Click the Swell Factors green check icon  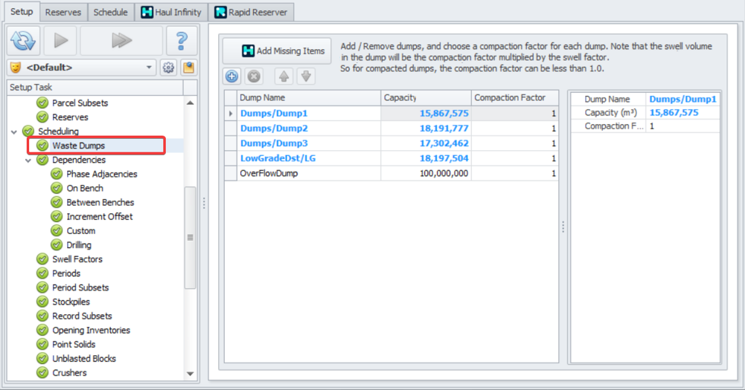click(x=42, y=259)
